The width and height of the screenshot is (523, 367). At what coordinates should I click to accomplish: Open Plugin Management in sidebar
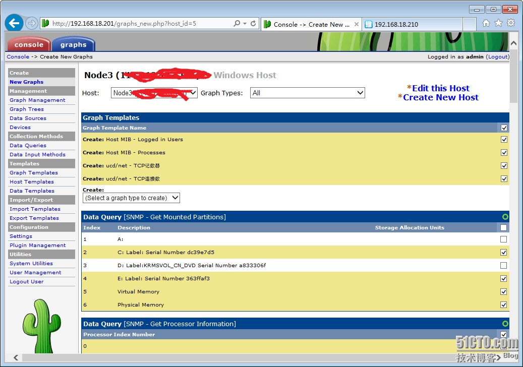pos(38,245)
